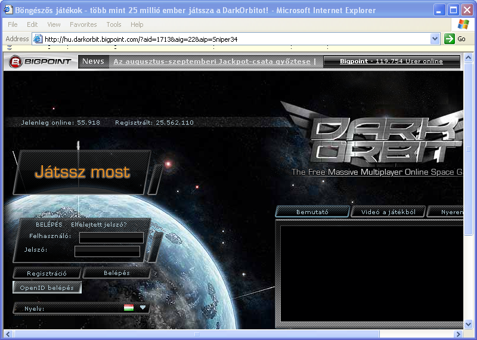Click the Regisztráció button
This screenshot has height=340, width=477.
coord(47,273)
